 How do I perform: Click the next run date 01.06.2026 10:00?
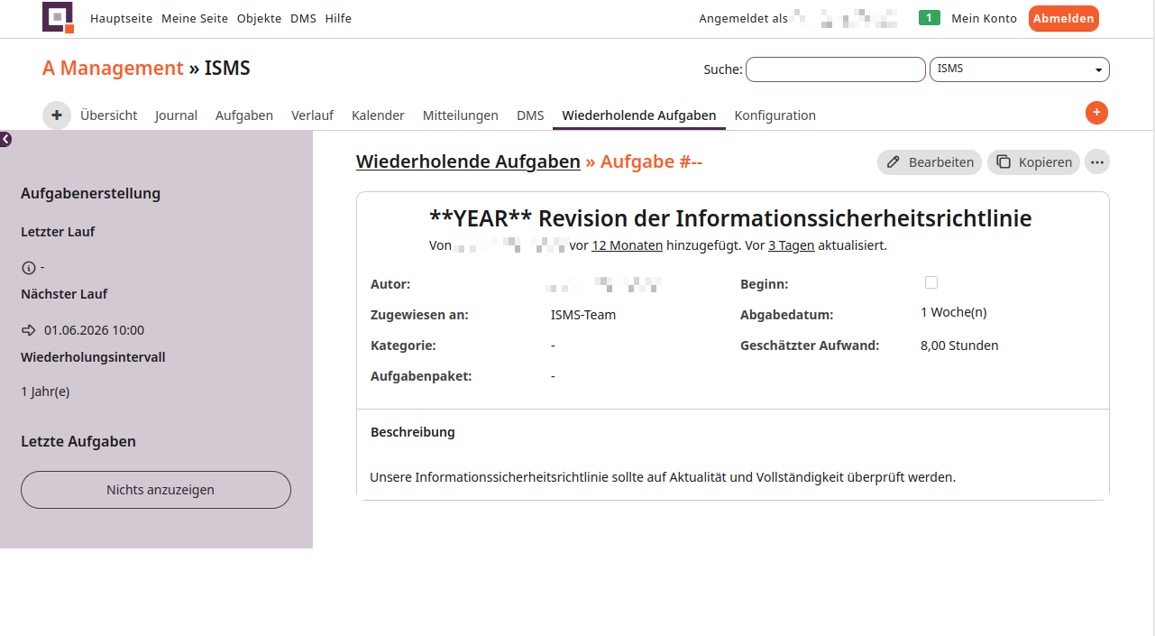tap(94, 330)
